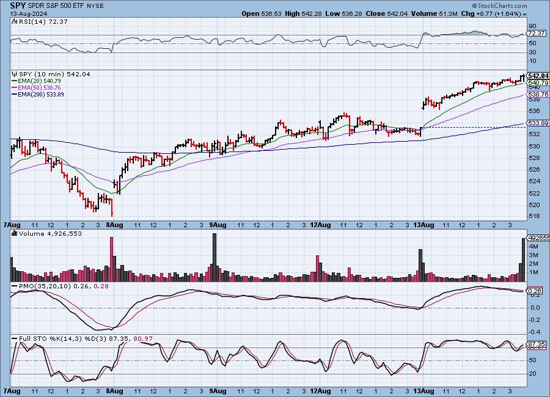Click the 536 label on the price axis
This screenshot has width=550, height=397.
click(534, 111)
